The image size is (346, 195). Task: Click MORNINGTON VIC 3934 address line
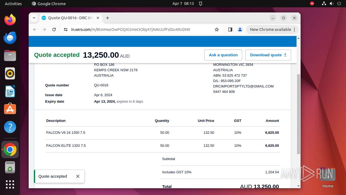pyautogui.click(x=233, y=65)
